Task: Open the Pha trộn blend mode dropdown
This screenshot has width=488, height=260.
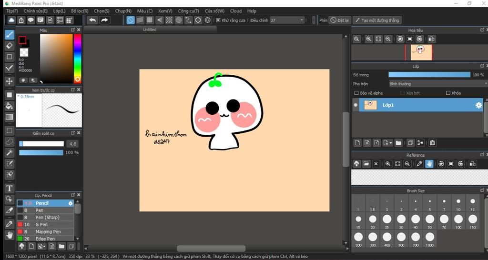Action: (x=437, y=84)
